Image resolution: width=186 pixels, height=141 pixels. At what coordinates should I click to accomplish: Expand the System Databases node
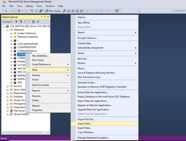pyautogui.click(x=11, y=34)
